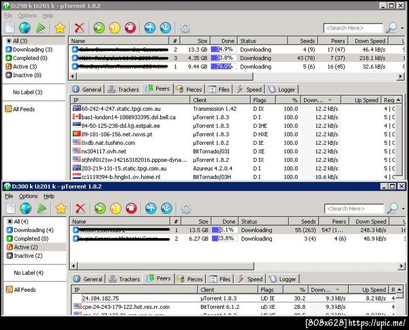Open RSS downloader icon, bottom window
Screen dimensions: 409x330
coord(42,208)
